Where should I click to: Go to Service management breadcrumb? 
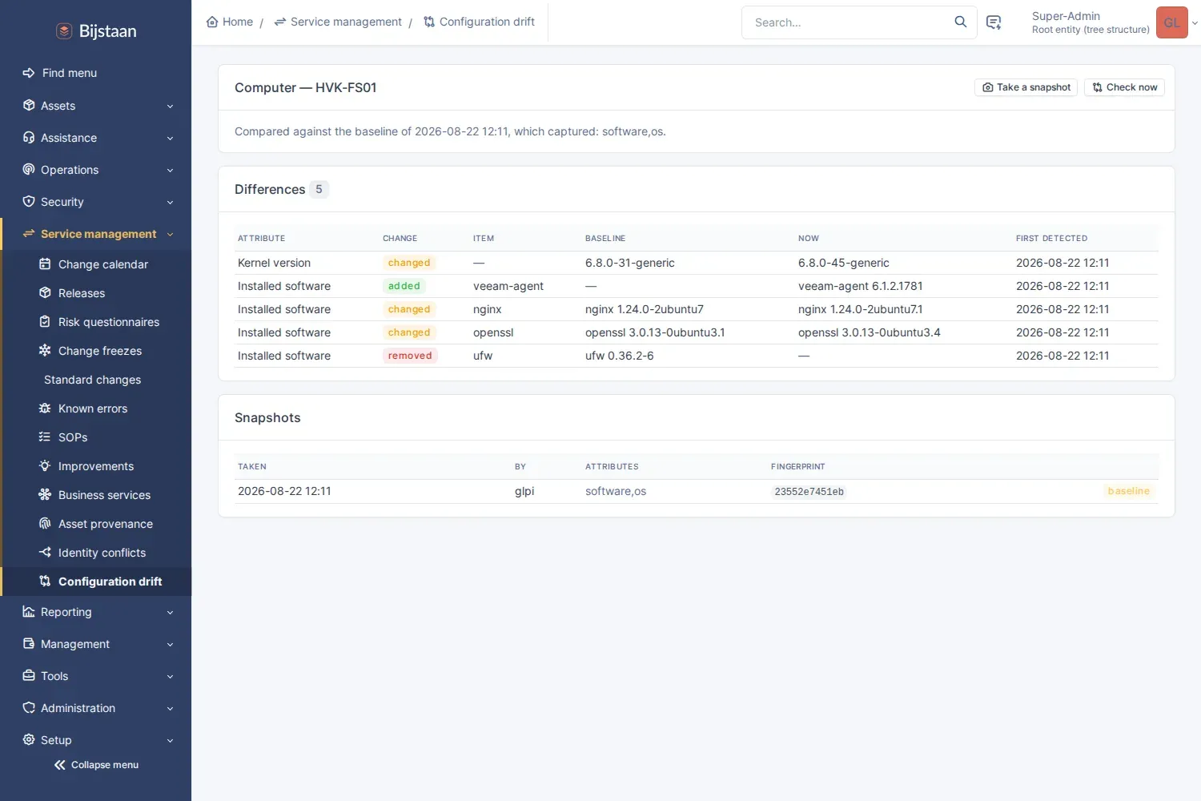[338, 22]
